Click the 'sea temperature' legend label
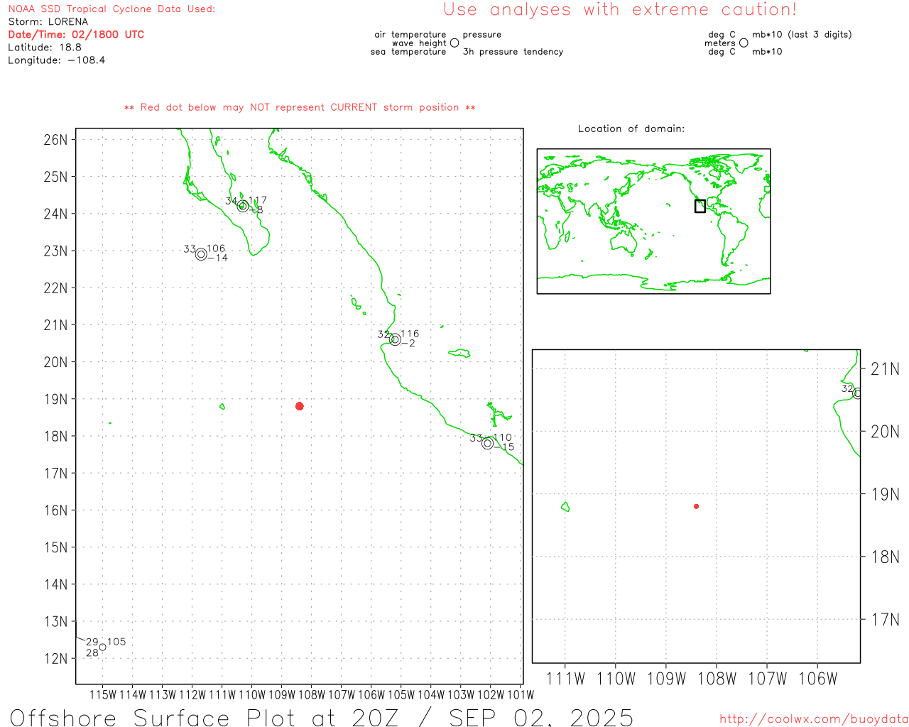This screenshot has width=909, height=727. [408, 52]
